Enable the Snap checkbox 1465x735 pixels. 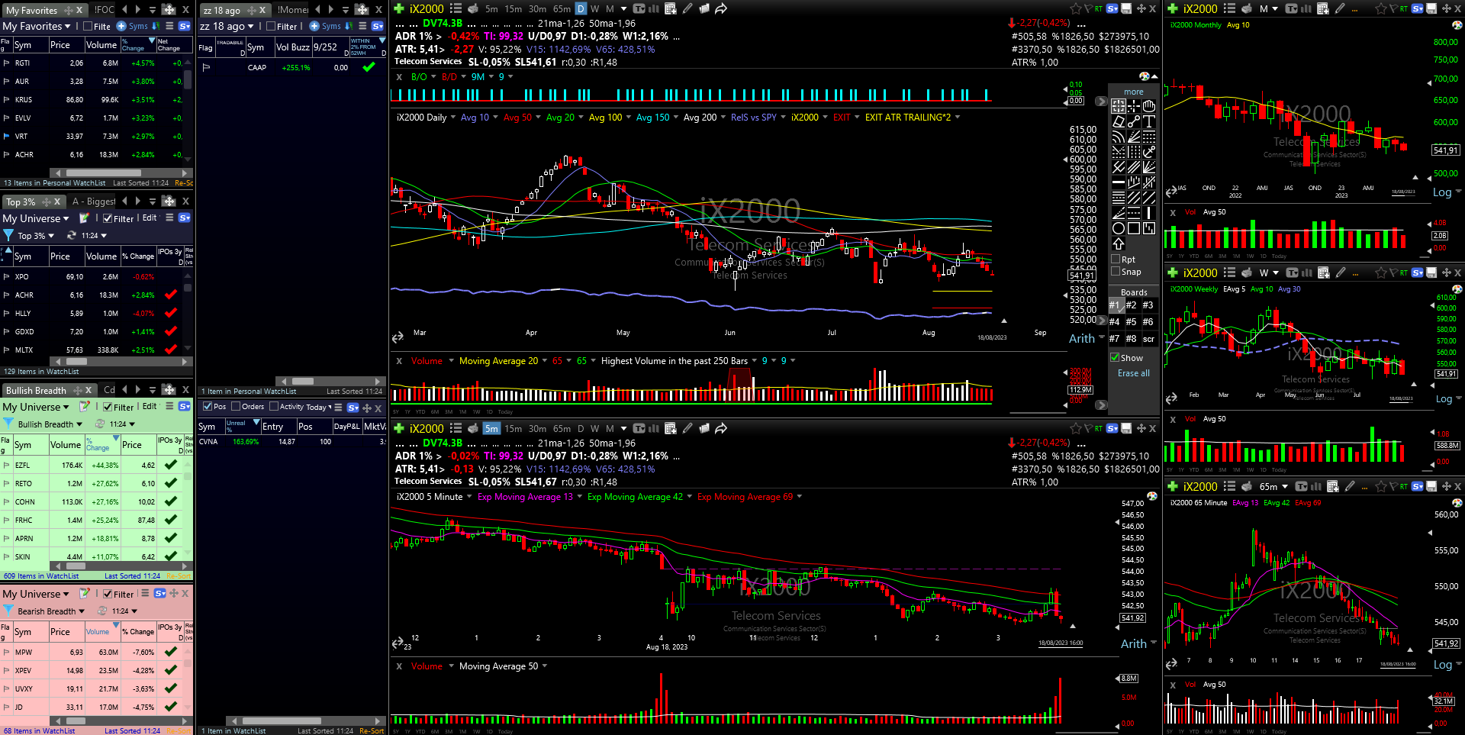coord(1116,272)
